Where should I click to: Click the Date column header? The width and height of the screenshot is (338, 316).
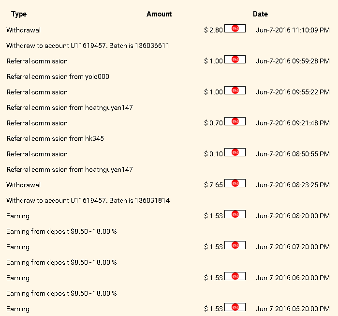[260, 14]
